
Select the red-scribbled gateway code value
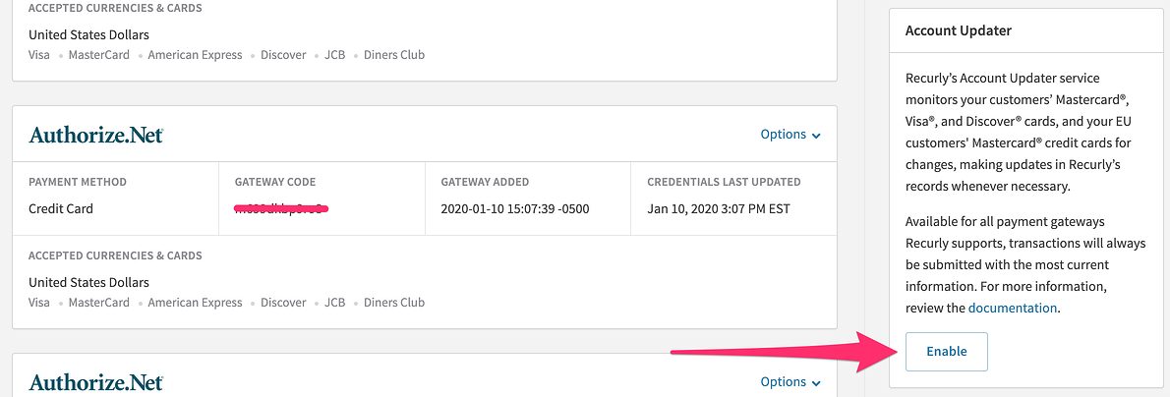click(281, 208)
